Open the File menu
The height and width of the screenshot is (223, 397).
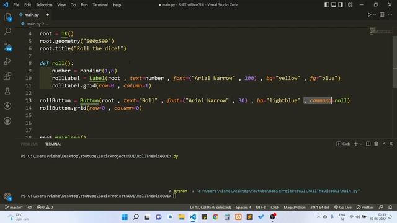pyautogui.click(x=16, y=5)
